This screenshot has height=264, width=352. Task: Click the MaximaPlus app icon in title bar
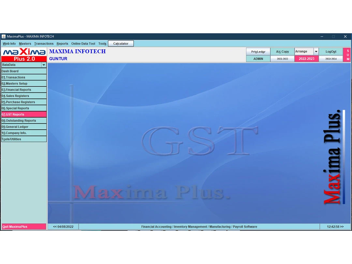point(4,37)
